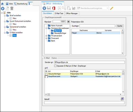The height and width of the screenshot is (112, 133).
Task: Click the PDF export icon
Action: [59, 8]
